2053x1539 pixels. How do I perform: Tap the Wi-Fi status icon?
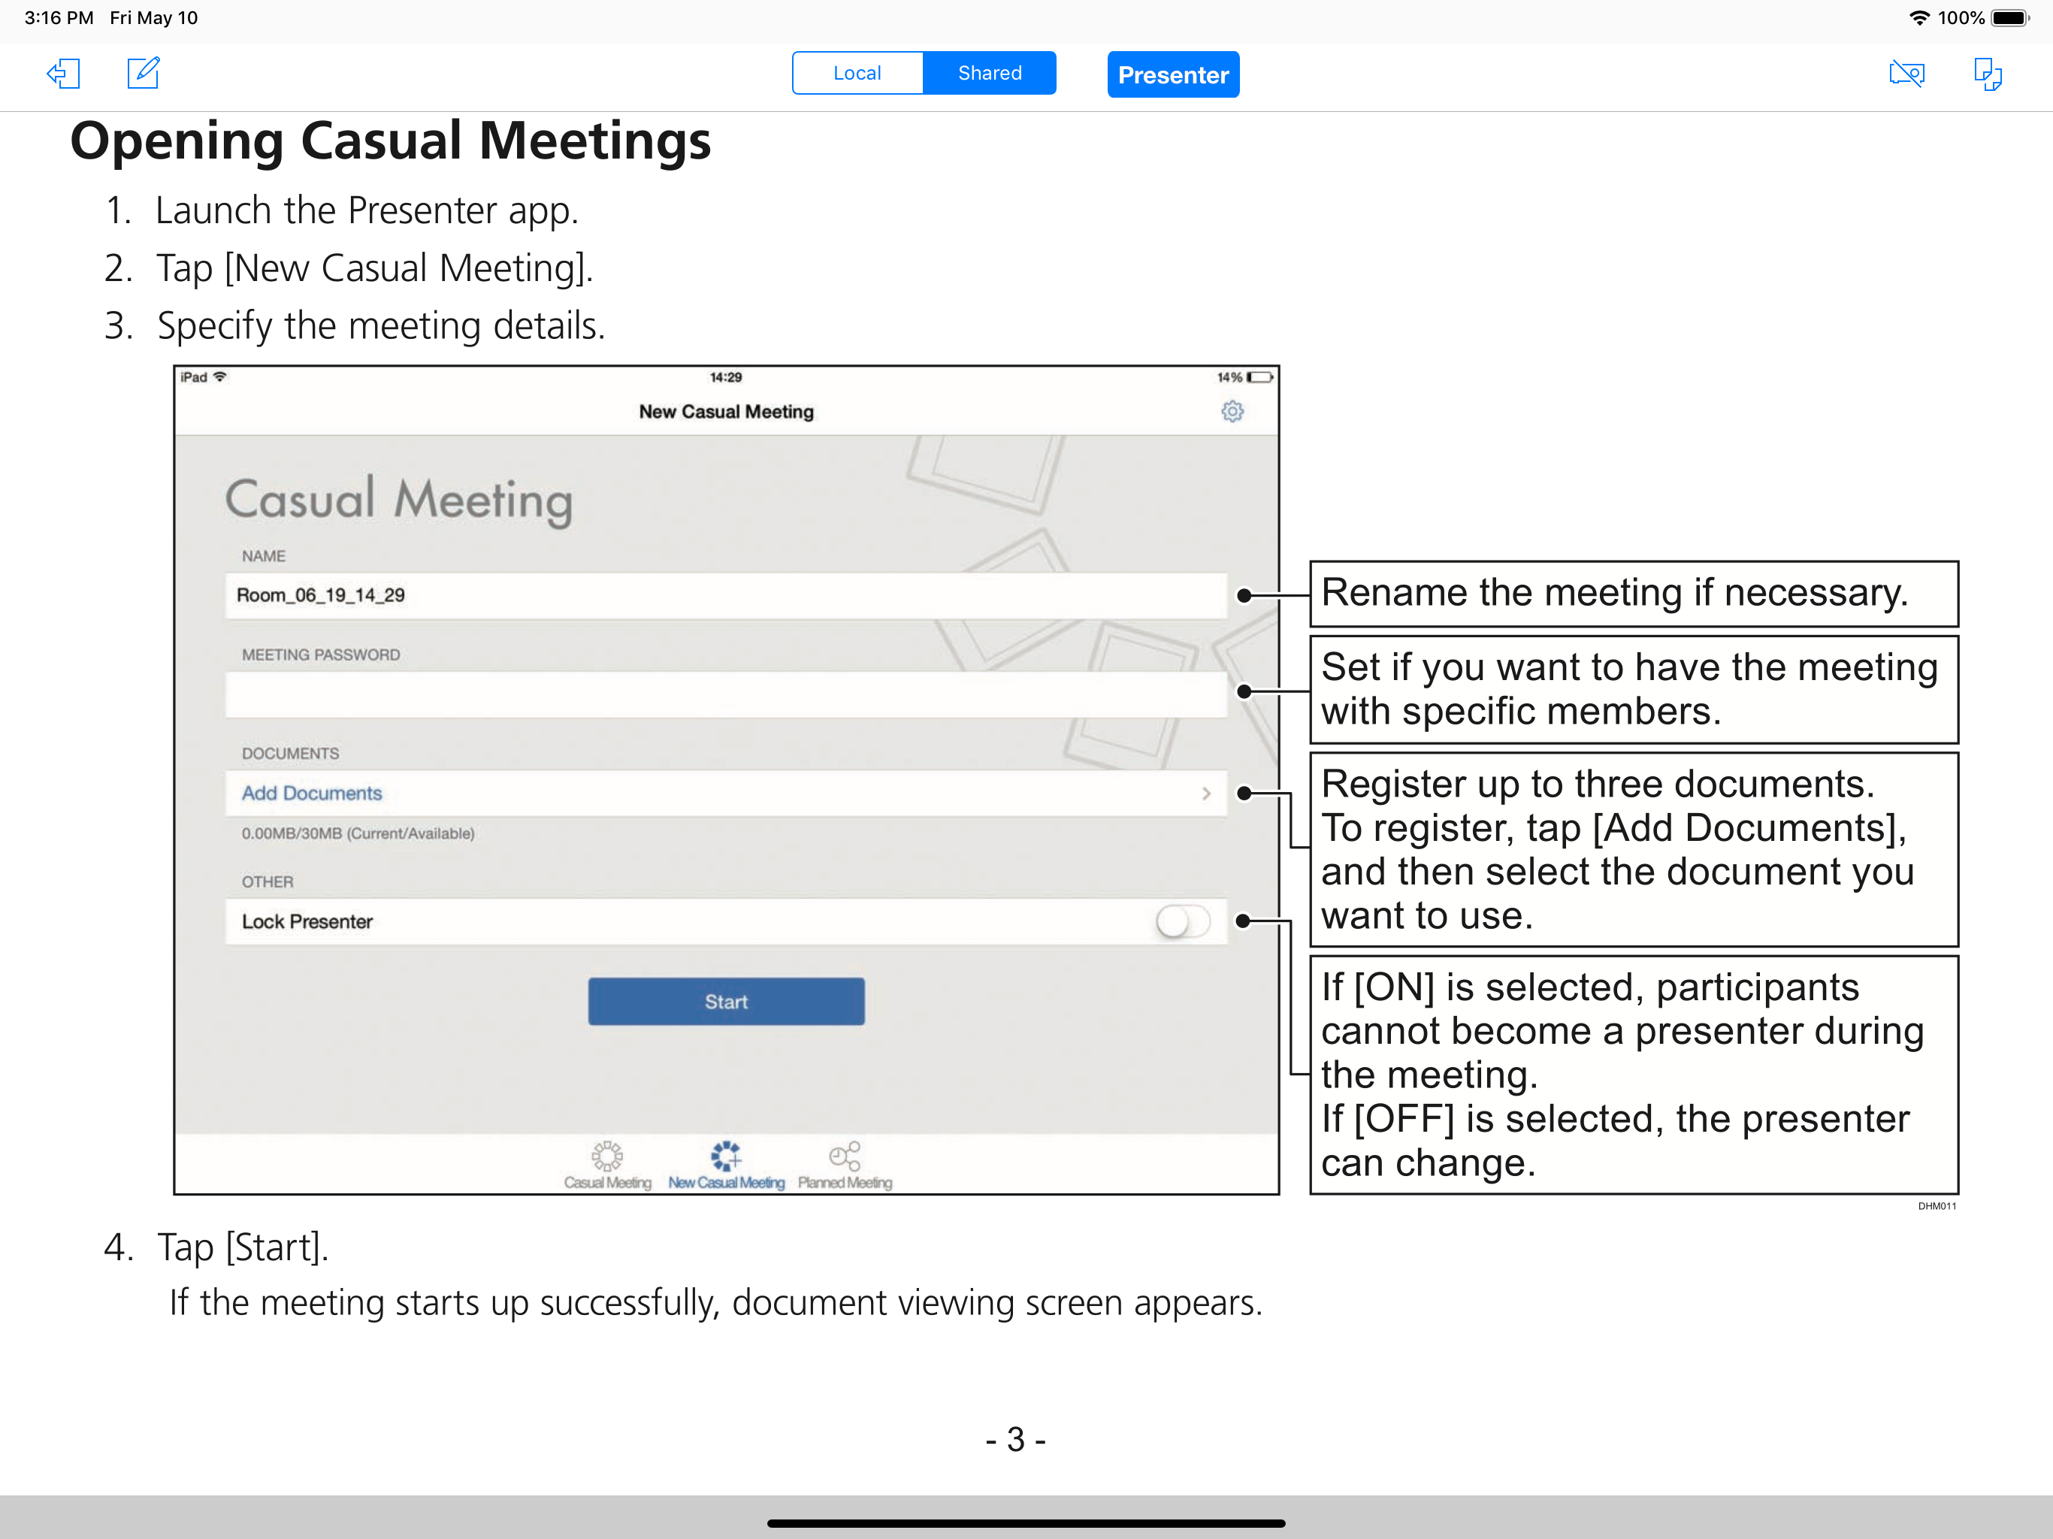(x=1919, y=17)
